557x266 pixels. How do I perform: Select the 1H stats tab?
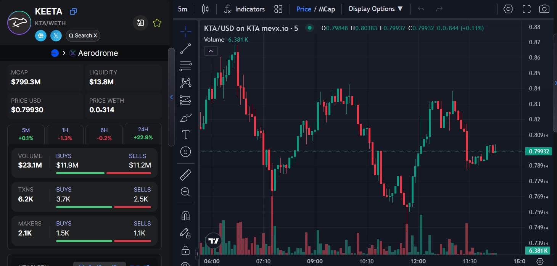tap(65, 134)
